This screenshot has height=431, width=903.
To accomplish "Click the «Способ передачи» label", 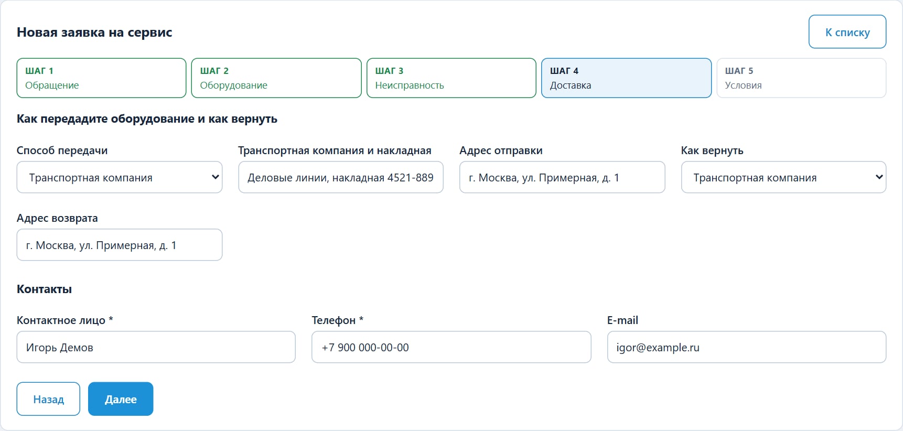I will pyautogui.click(x=62, y=150).
